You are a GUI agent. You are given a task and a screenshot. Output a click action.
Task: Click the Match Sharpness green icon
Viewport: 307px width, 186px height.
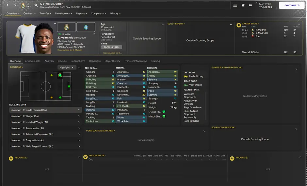[x=164, y=116]
